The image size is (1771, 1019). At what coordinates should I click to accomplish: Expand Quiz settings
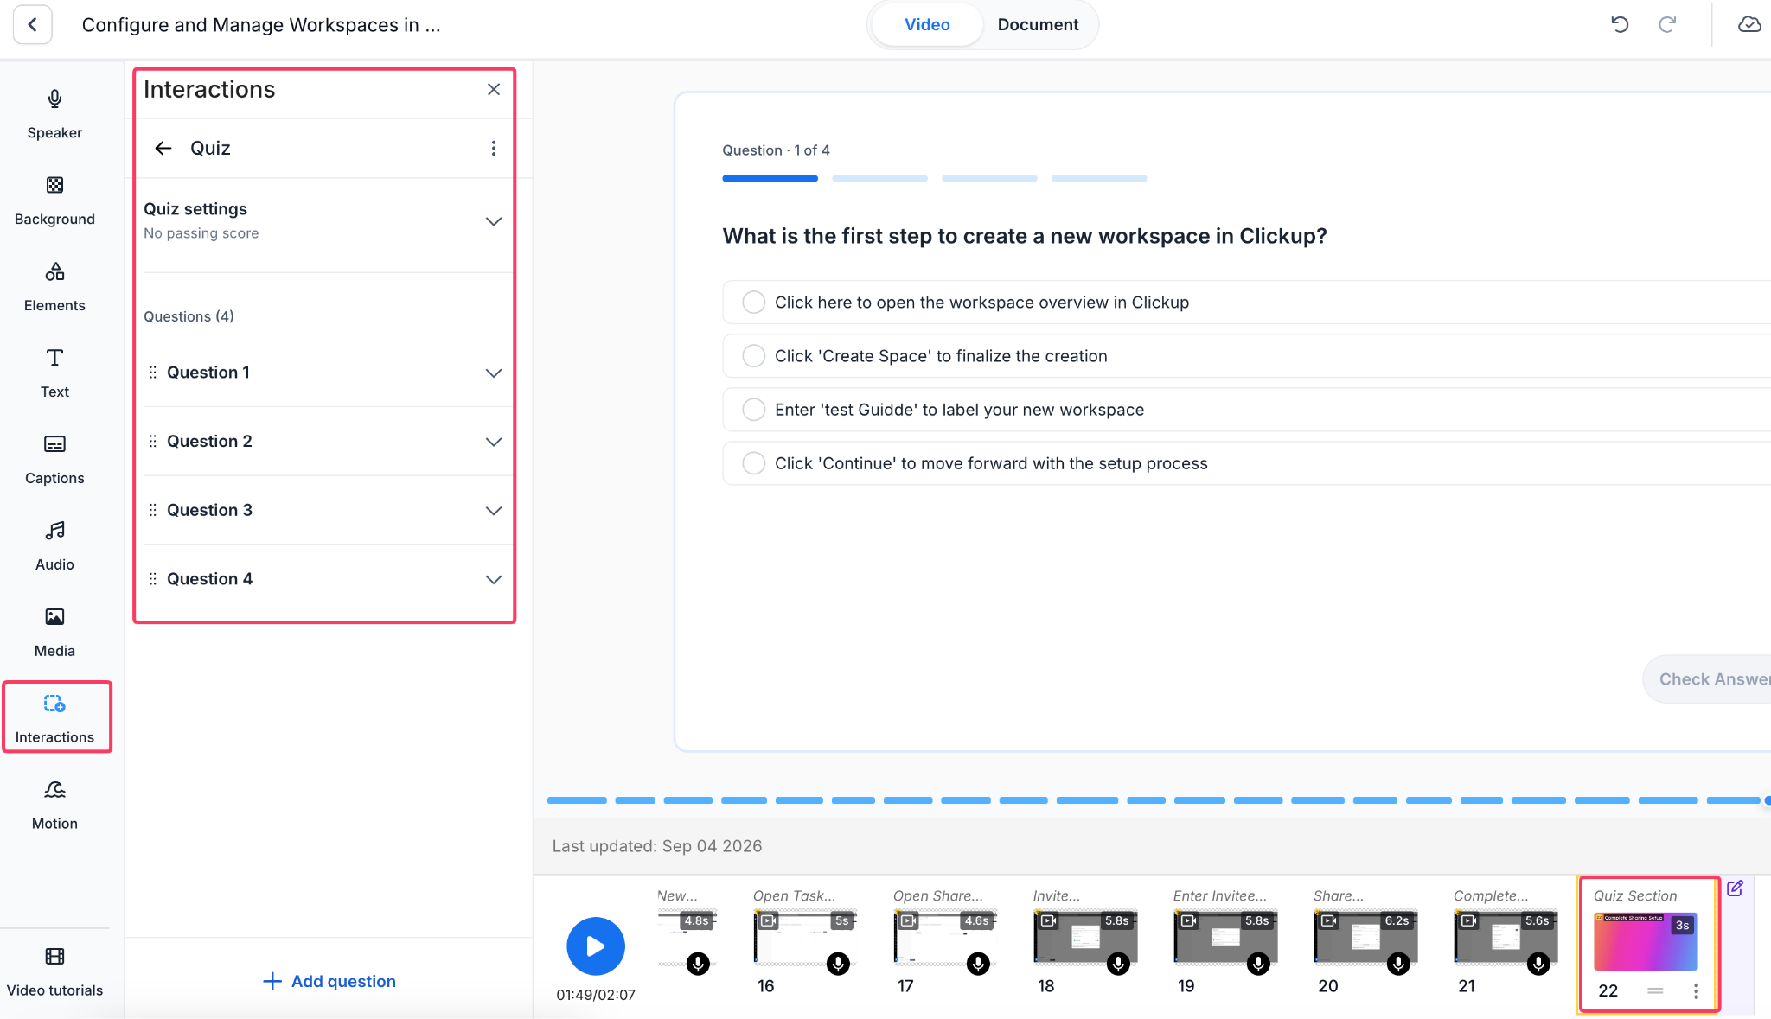click(494, 221)
